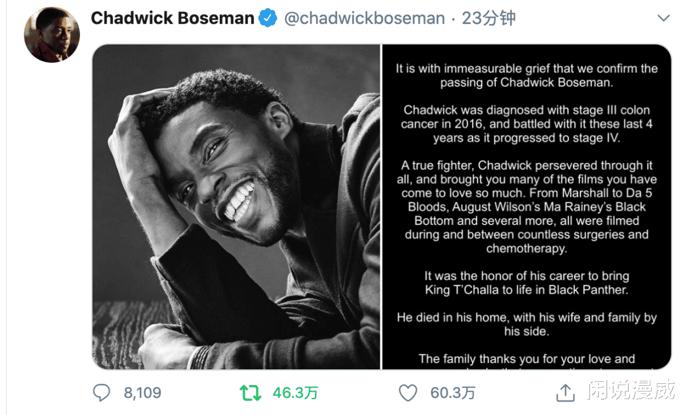Open the @chadwickboseman handle link
Screen dimensions: 686x415
[x=364, y=18]
